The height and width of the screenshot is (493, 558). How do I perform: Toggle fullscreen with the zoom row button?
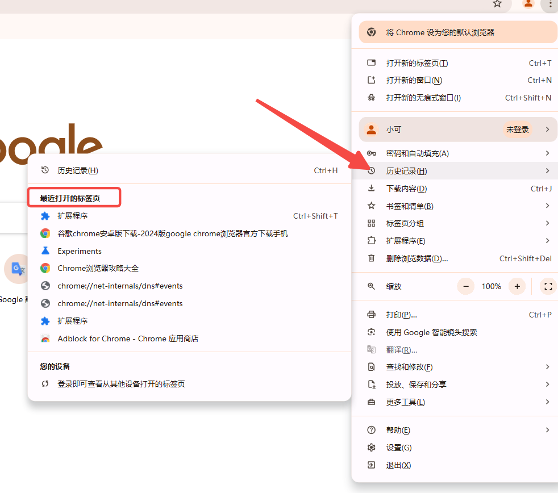548,286
